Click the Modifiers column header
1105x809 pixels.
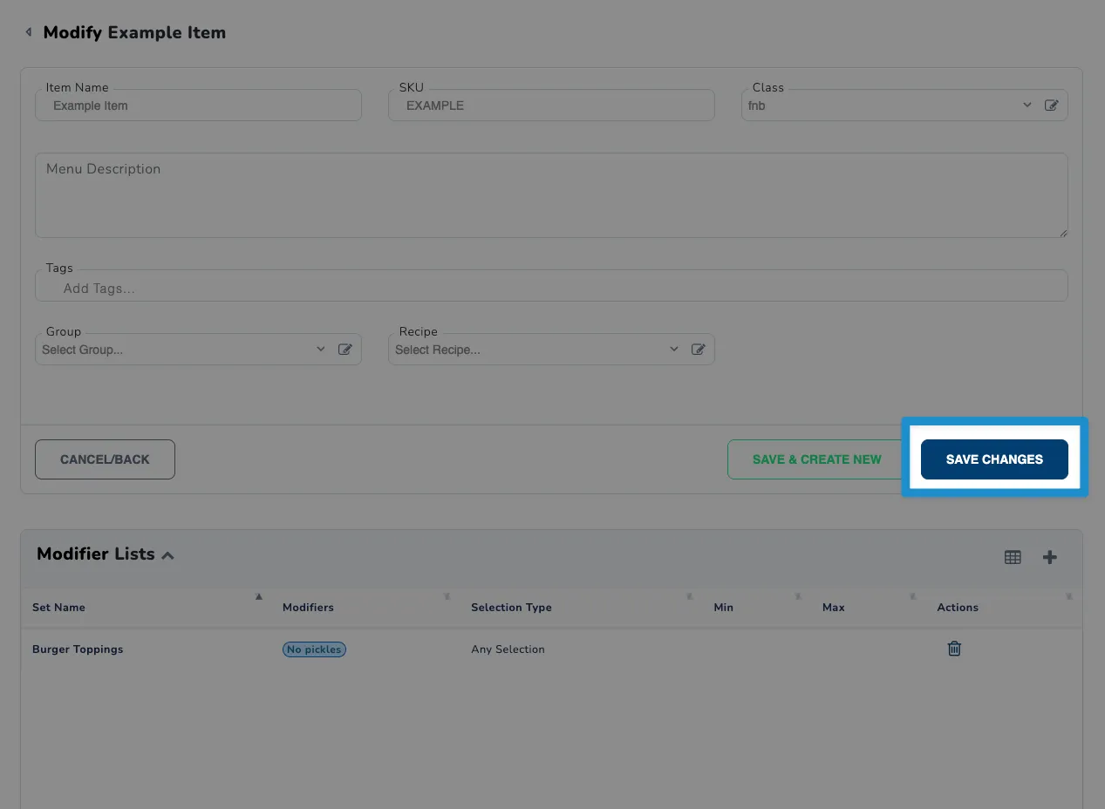pyautogui.click(x=308, y=608)
